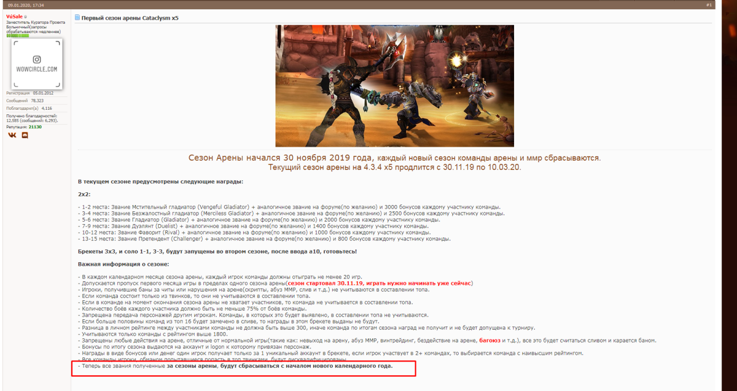Click the bold "2x2:" bracket heading
Image resolution: width=737 pixels, height=391 pixels.
pos(84,194)
